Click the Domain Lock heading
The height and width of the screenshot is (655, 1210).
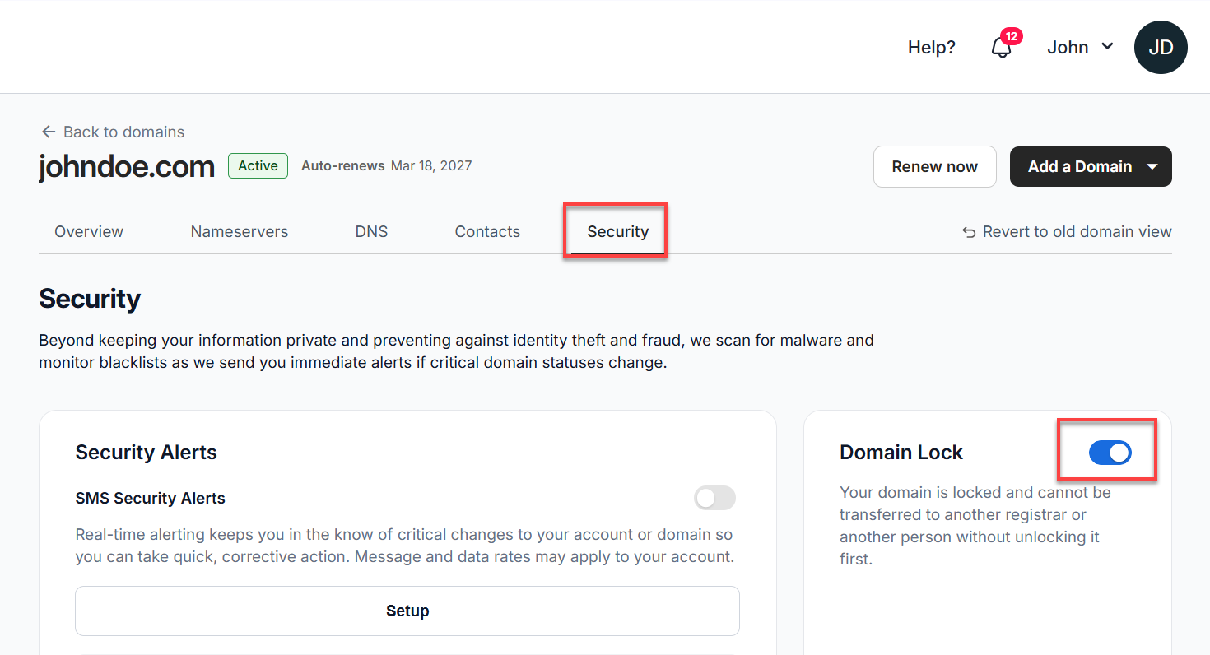click(x=901, y=453)
